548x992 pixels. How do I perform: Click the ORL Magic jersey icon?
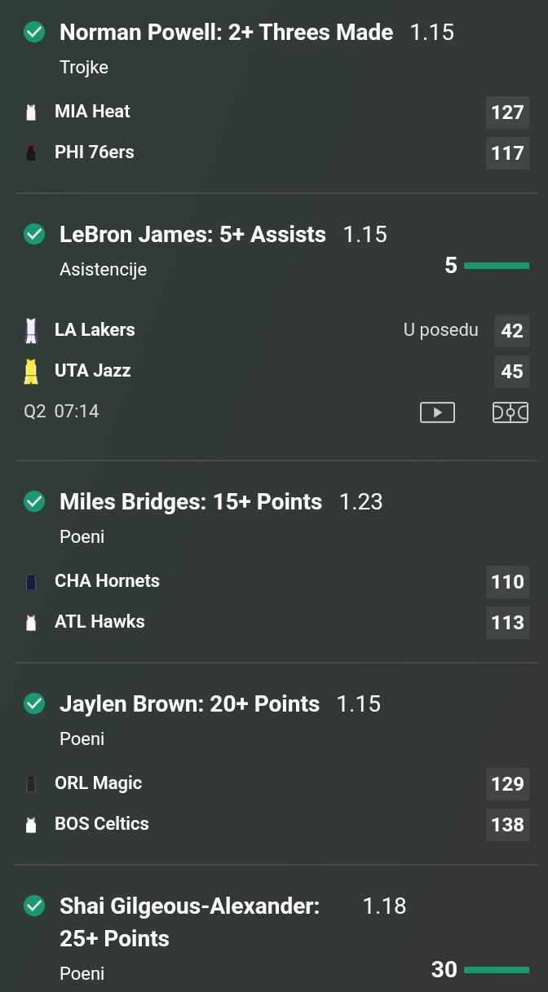point(31,784)
